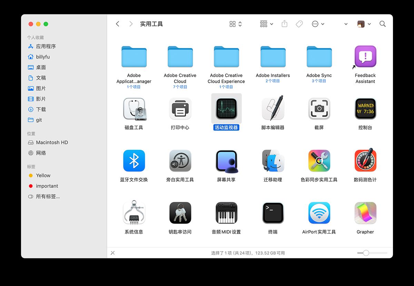Select the Yellow tag in sidebar
Image resolution: width=414 pixels, height=286 pixels.
(x=43, y=175)
